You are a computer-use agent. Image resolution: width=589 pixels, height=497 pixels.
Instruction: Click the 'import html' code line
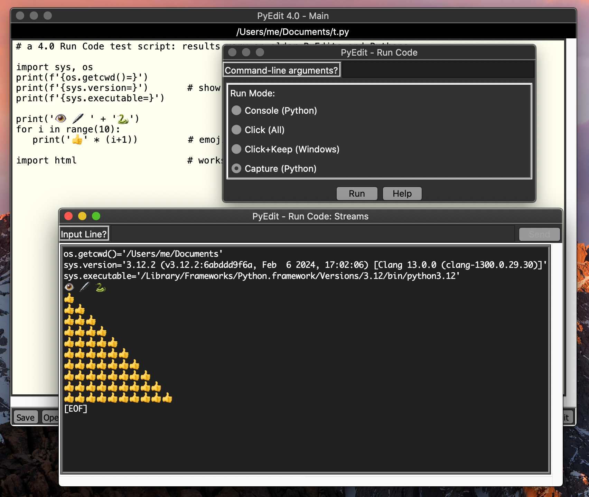pos(46,160)
